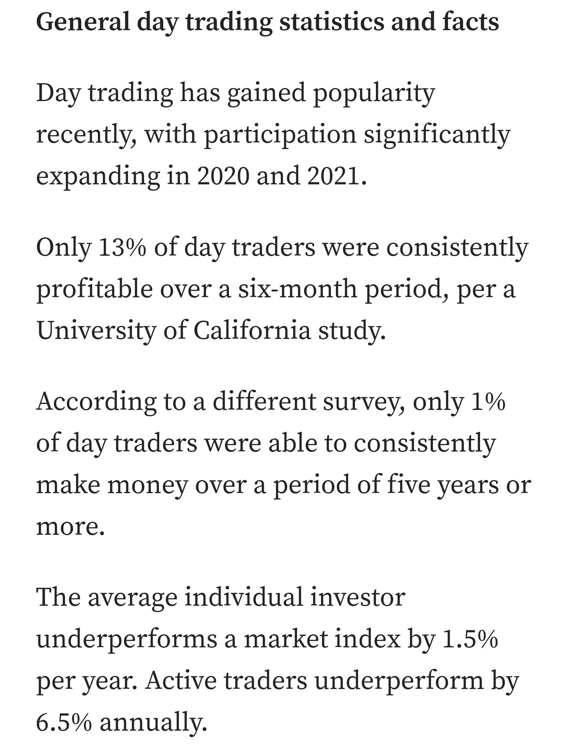Click the word underperforms
Viewport: 570px width, 756px height.
tap(127, 638)
